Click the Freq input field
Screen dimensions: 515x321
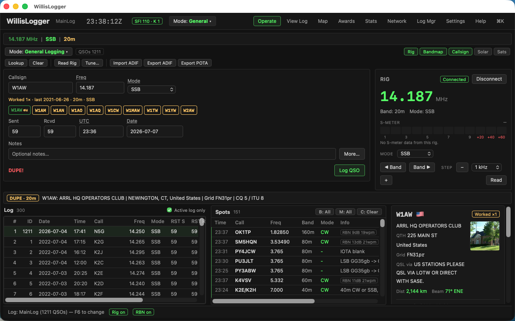coord(100,88)
